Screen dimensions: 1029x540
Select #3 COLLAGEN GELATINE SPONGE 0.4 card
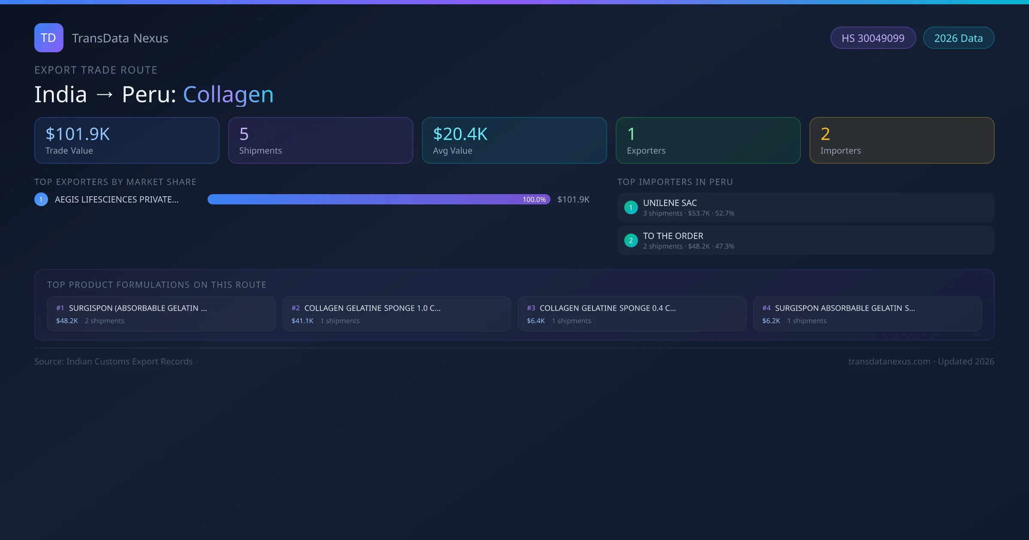click(632, 314)
